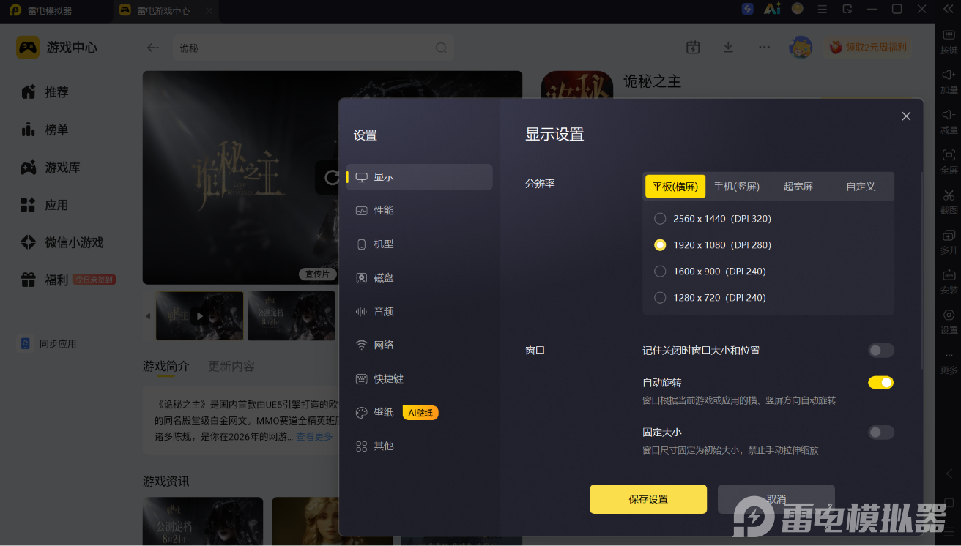The height and width of the screenshot is (546, 961).
Task: Open the hamburger menu in title bar
Action: click(823, 9)
